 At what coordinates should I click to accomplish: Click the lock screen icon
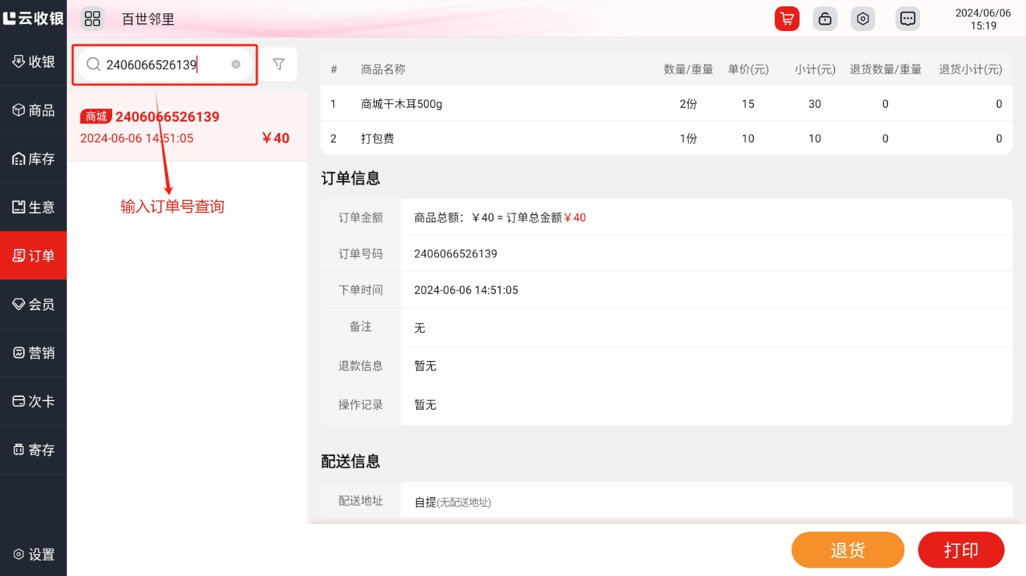pos(825,19)
